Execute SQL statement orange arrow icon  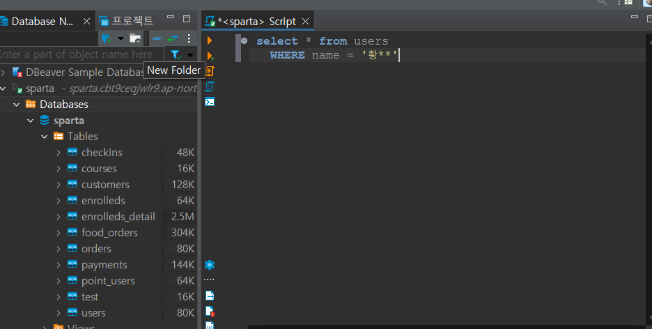(x=210, y=40)
